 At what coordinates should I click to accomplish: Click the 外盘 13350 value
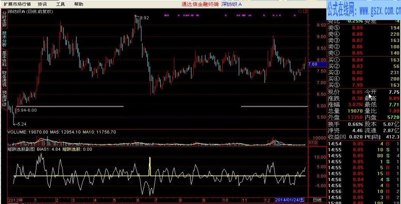355,117
